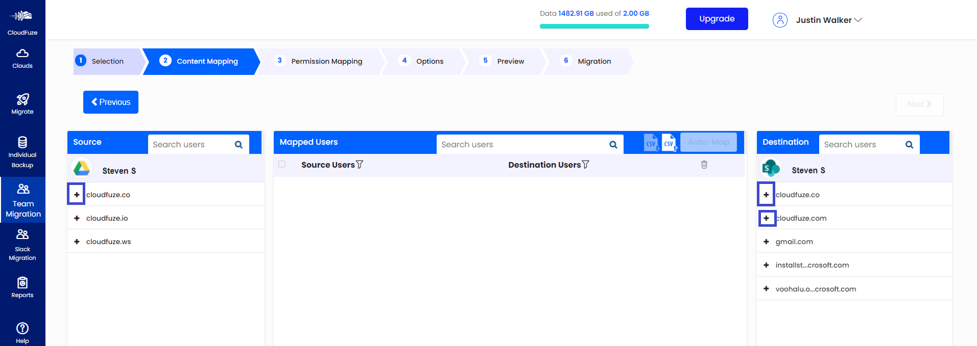Click the user profile avatar icon

(780, 20)
